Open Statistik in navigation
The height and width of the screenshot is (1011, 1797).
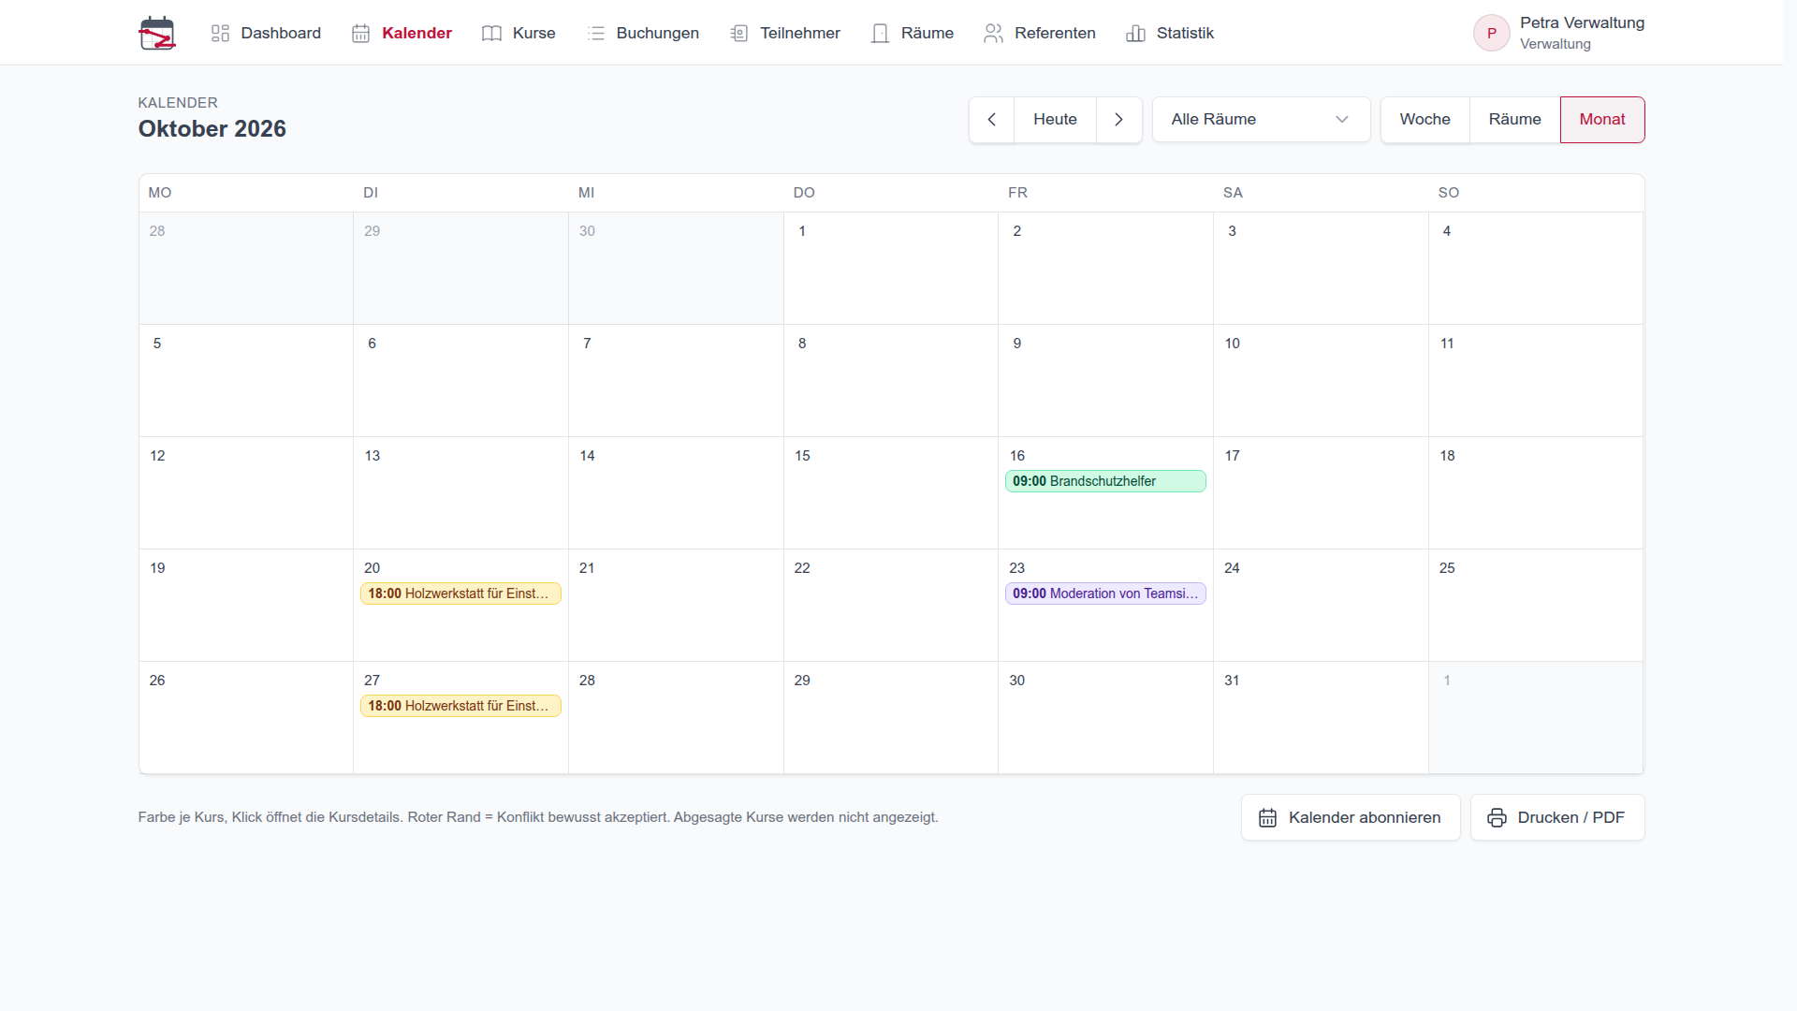[1170, 33]
